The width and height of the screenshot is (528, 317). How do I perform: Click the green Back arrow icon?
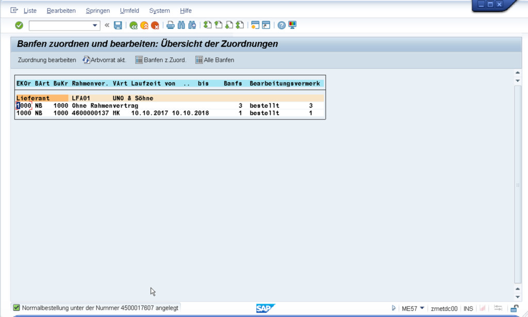pyautogui.click(x=134, y=25)
